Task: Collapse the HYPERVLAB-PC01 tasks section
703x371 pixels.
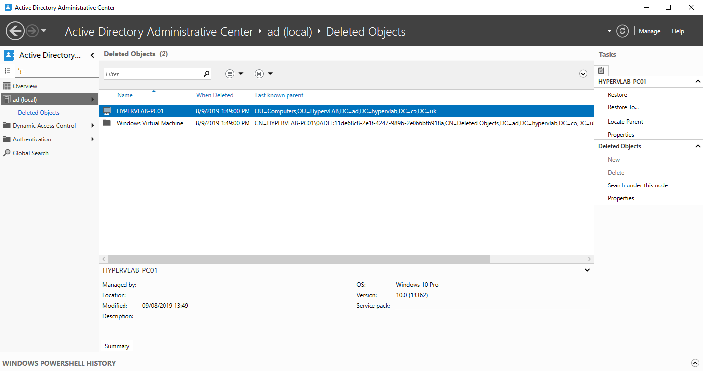Action: pos(698,81)
